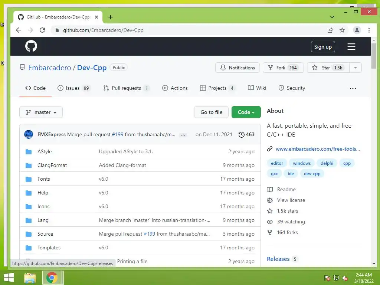Open the Templates folder

pos(49,248)
